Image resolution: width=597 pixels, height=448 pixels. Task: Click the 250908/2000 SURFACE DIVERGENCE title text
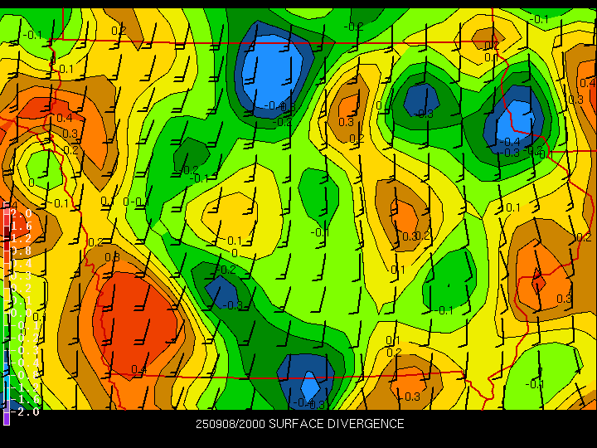click(x=299, y=424)
